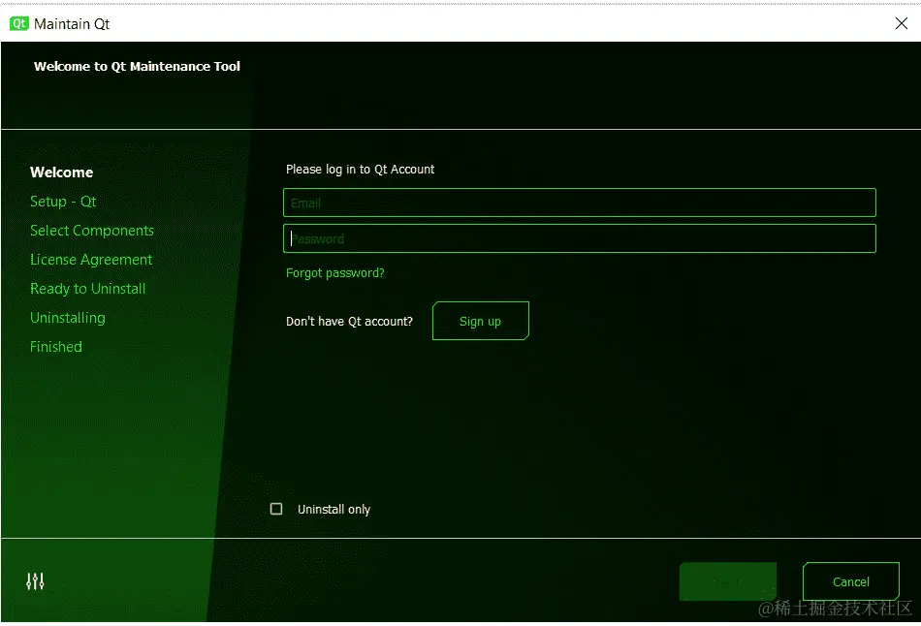Close the Maintain Qt window
The image size is (921, 626).
tap(901, 23)
